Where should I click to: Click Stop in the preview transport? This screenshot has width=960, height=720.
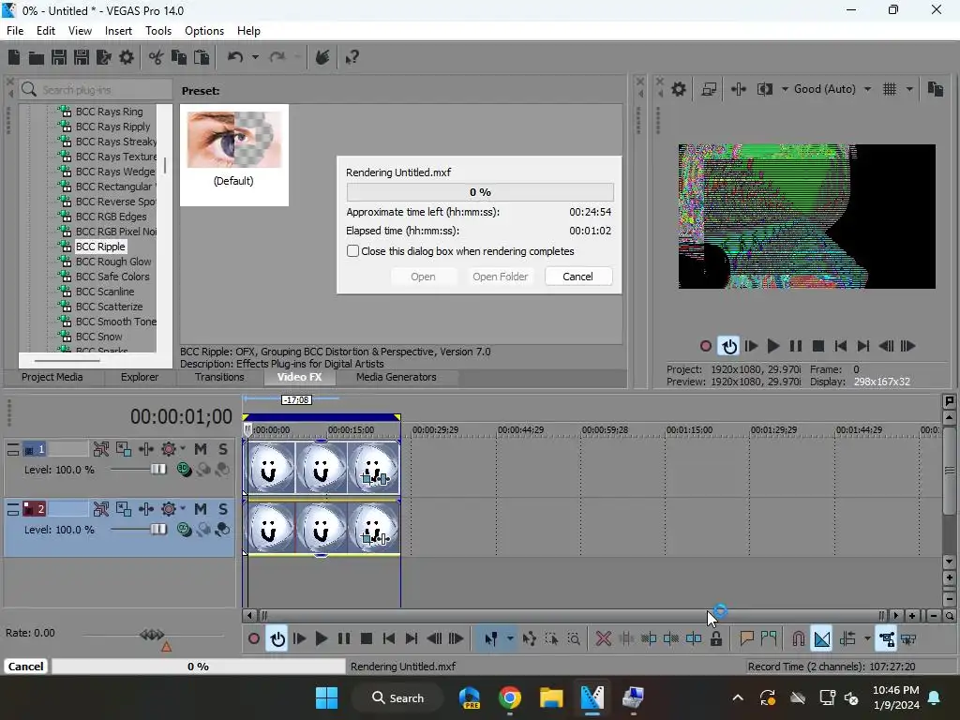pyautogui.click(x=817, y=347)
